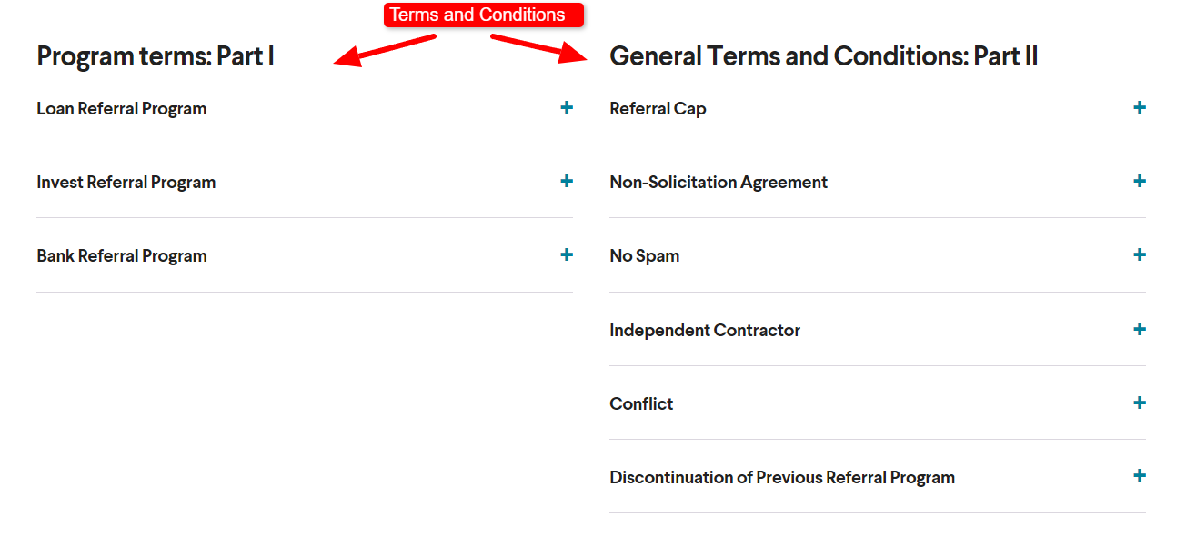Open the Referral Cap accordion label
This screenshot has height=537, width=1186.
tap(658, 109)
